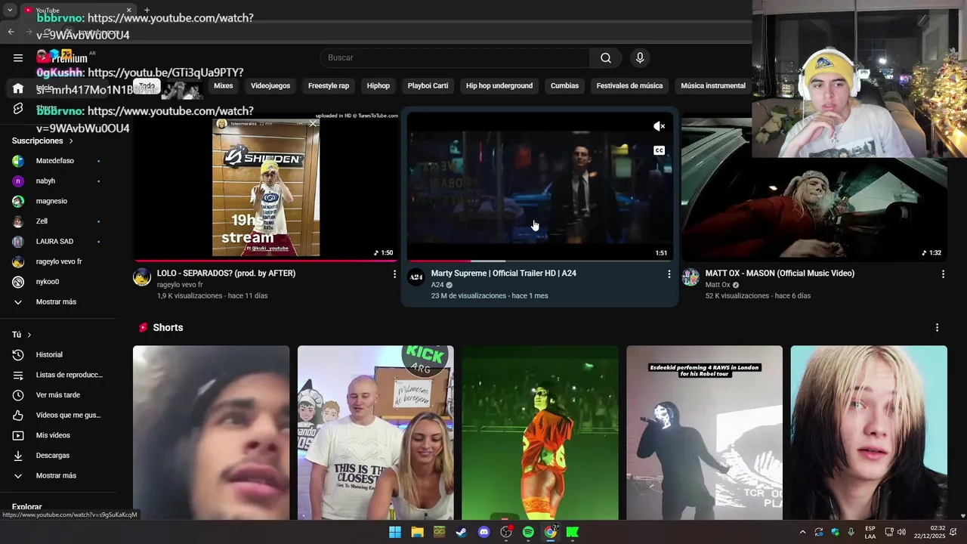Click the Buscar search field
967x544 pixels.
456,57
